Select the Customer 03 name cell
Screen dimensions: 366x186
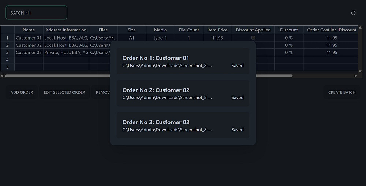(29, 52)
